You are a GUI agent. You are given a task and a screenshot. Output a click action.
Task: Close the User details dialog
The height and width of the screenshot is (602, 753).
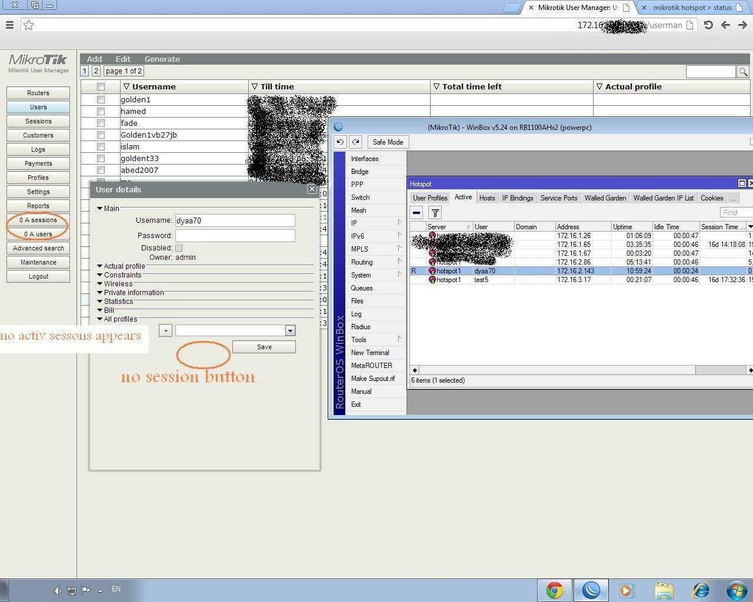pyautogui.click(x=312, y=189)
